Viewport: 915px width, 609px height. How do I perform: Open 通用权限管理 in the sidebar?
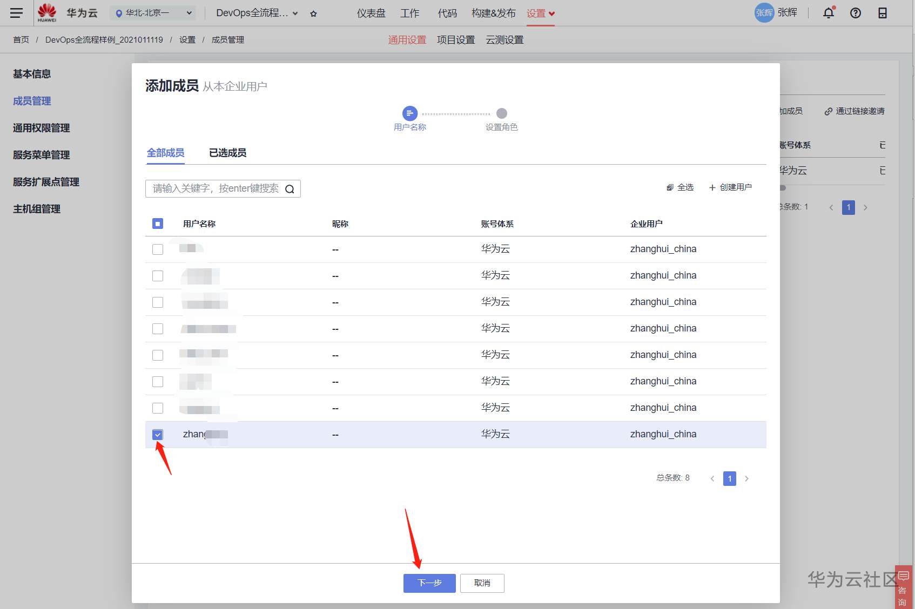[42, 128]
